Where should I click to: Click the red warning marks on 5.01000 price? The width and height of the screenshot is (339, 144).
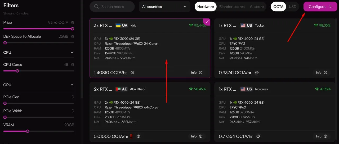131,136
